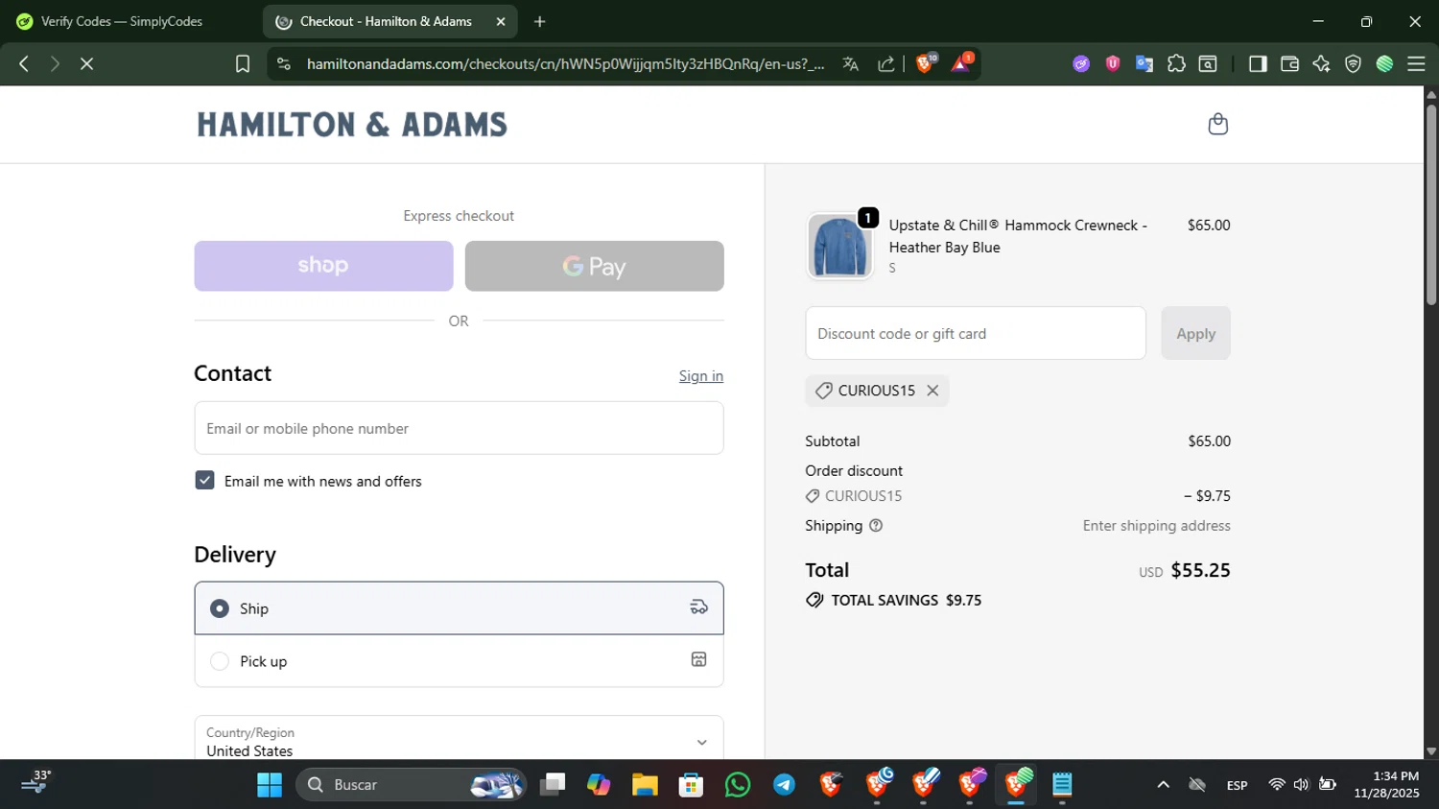
Task: Bookmark this page with the bookmark icon
Action: click(243, 64)
